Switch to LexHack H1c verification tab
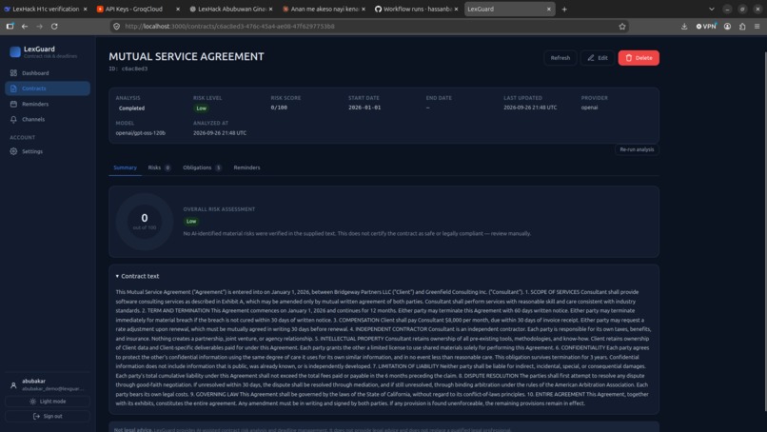767x432 pixels. 46,9
